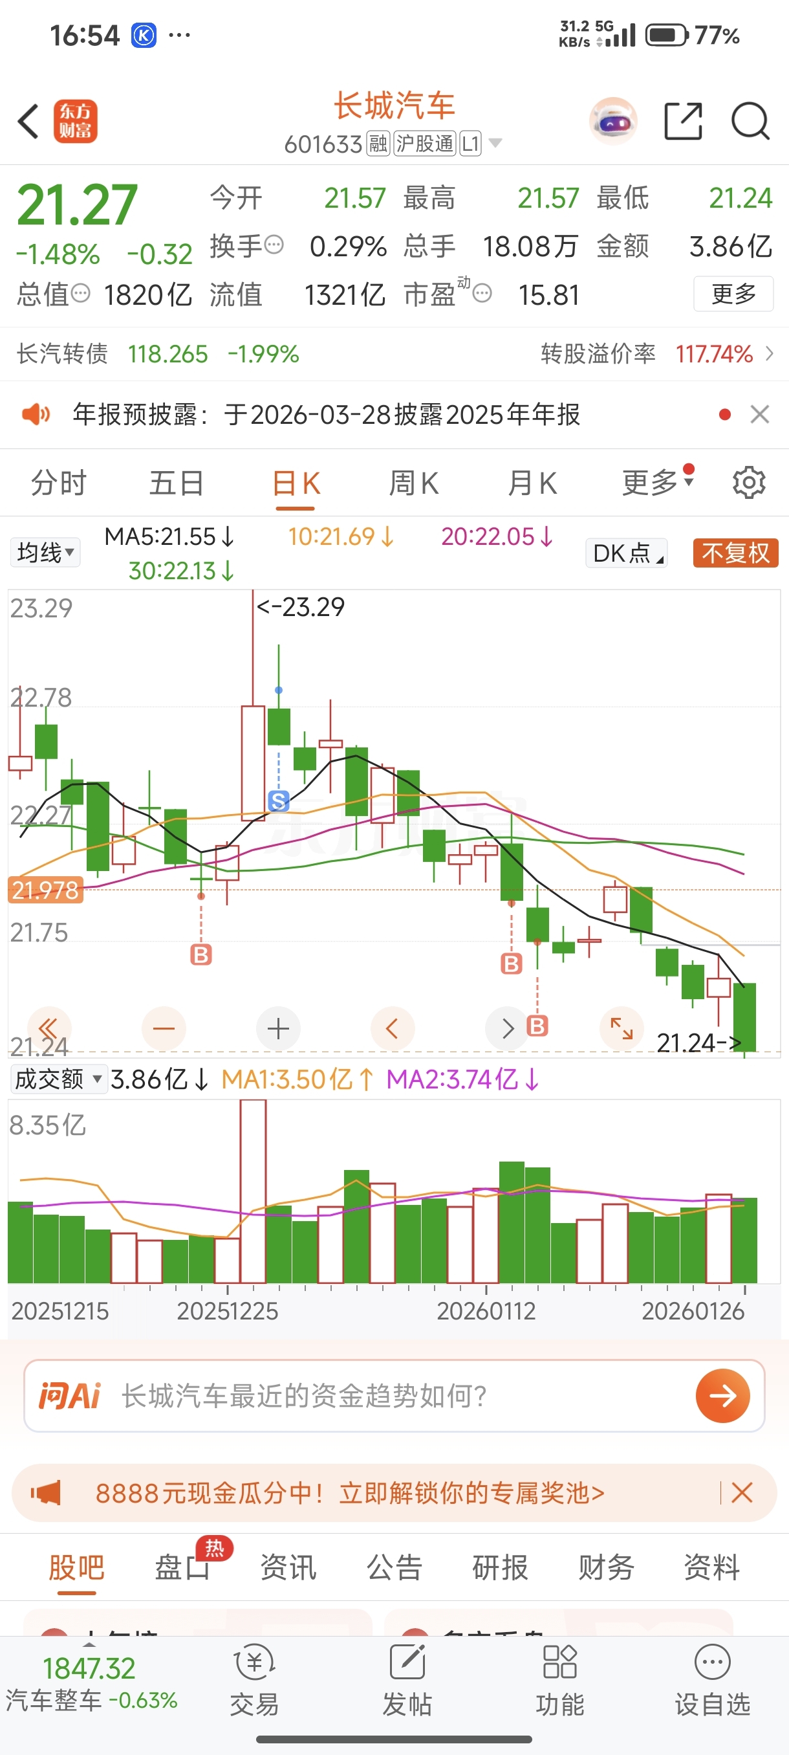The height and width of the screenshot is (1755, 789).
Task: Expand chart to fullscreen icon
Action: click(x=621, y=1028)
